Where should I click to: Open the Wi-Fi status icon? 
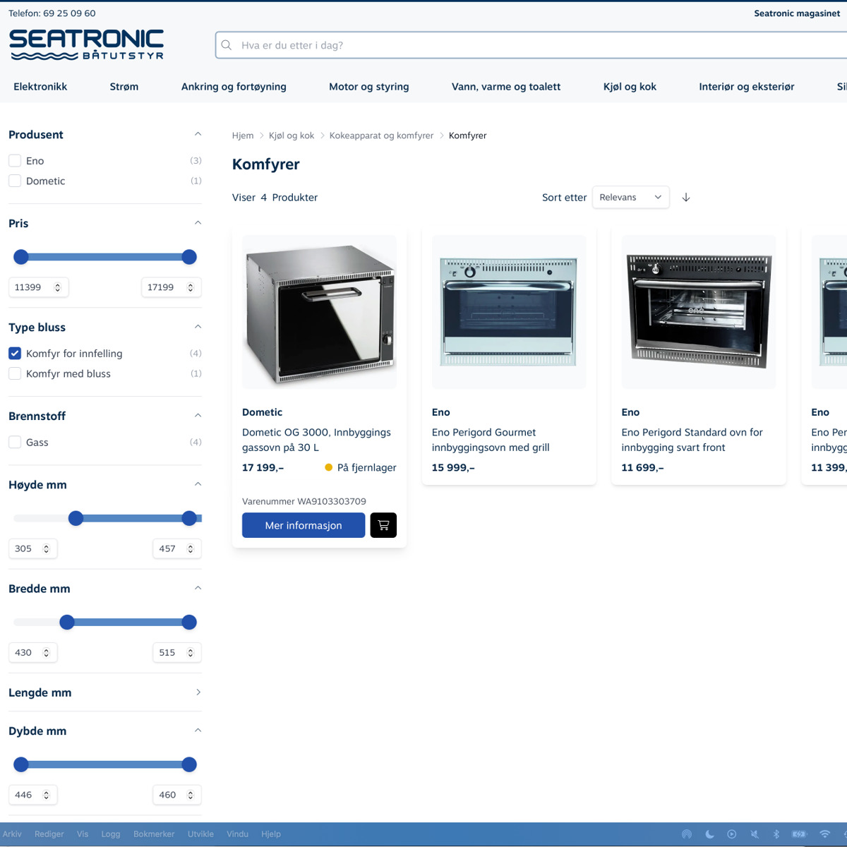click(x=824, y=834)
